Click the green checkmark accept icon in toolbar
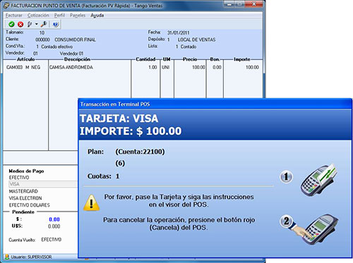This screenshot has width=353, height=263. click(x=11, y=24)
